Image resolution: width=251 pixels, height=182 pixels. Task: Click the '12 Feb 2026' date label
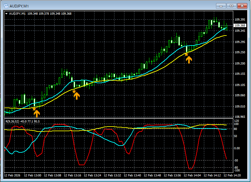[x=12, y=175]
